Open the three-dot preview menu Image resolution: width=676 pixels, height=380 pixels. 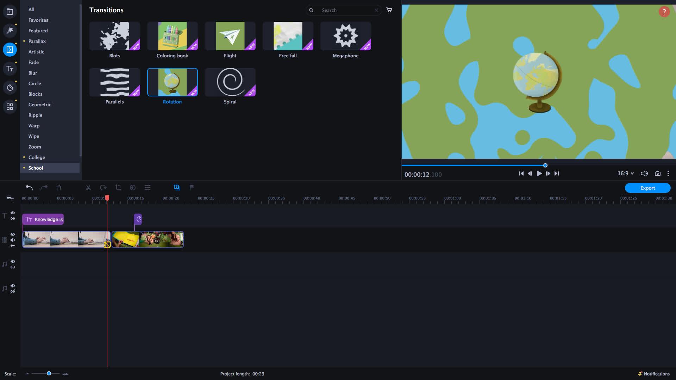pos(668,173)
